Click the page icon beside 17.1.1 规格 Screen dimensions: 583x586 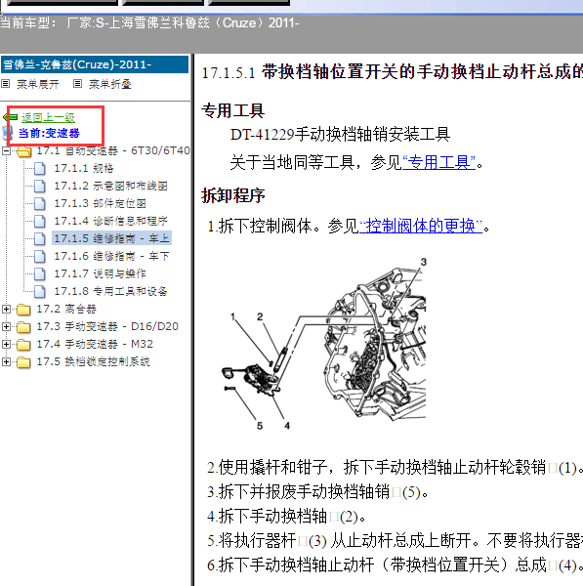(x=40, y=169)
